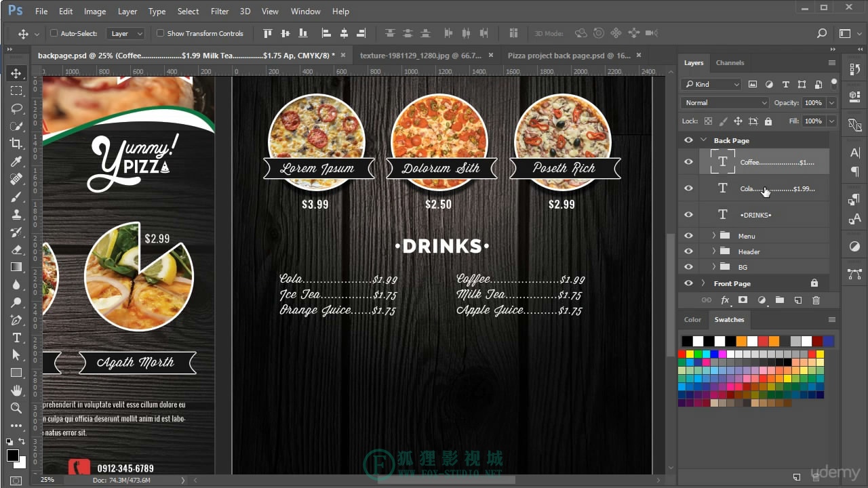The image size is (868, 488).
Task: Hide the DRINKS text layer
Action: coord(688,215)
